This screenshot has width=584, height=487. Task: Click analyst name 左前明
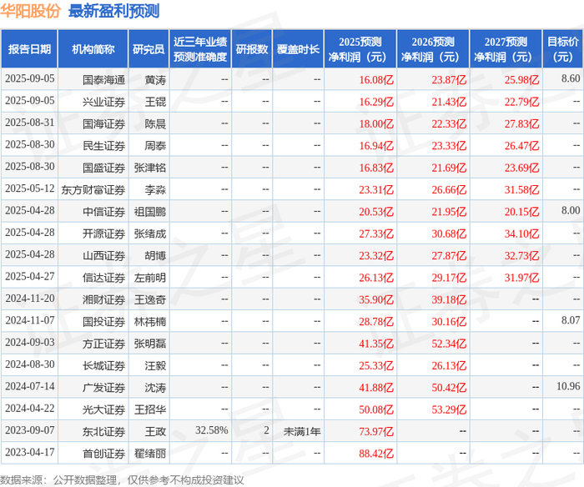click(x=150, y=278)
